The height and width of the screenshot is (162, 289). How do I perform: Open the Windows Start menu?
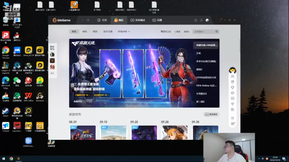pos(4,158)
